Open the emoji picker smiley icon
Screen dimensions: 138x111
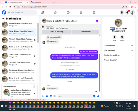click(94, 96)
